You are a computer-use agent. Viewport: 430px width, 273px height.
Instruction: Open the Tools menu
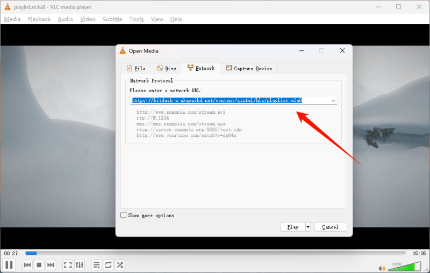[137, 19]
